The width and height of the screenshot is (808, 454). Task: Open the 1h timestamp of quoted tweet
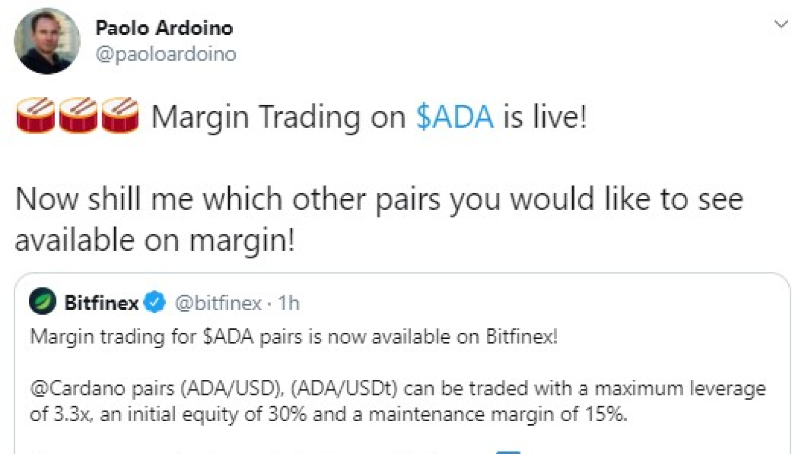tap(289, 303)
